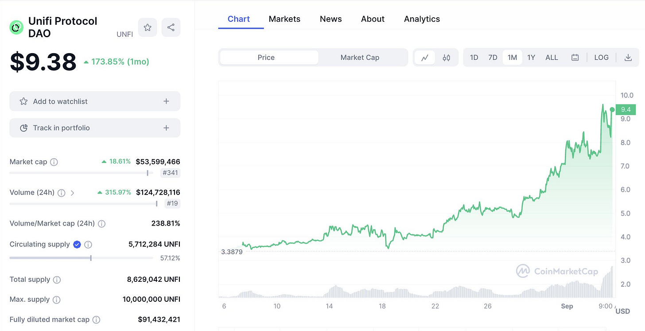
Task: Click the Sep date axis label
Action: tap(567, 306)
